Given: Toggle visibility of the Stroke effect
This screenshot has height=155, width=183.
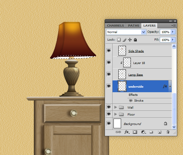Looking at the screenshot, I should 131,101.
